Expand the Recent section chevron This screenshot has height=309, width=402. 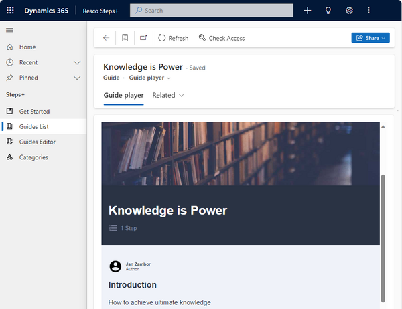pos(77,62)
